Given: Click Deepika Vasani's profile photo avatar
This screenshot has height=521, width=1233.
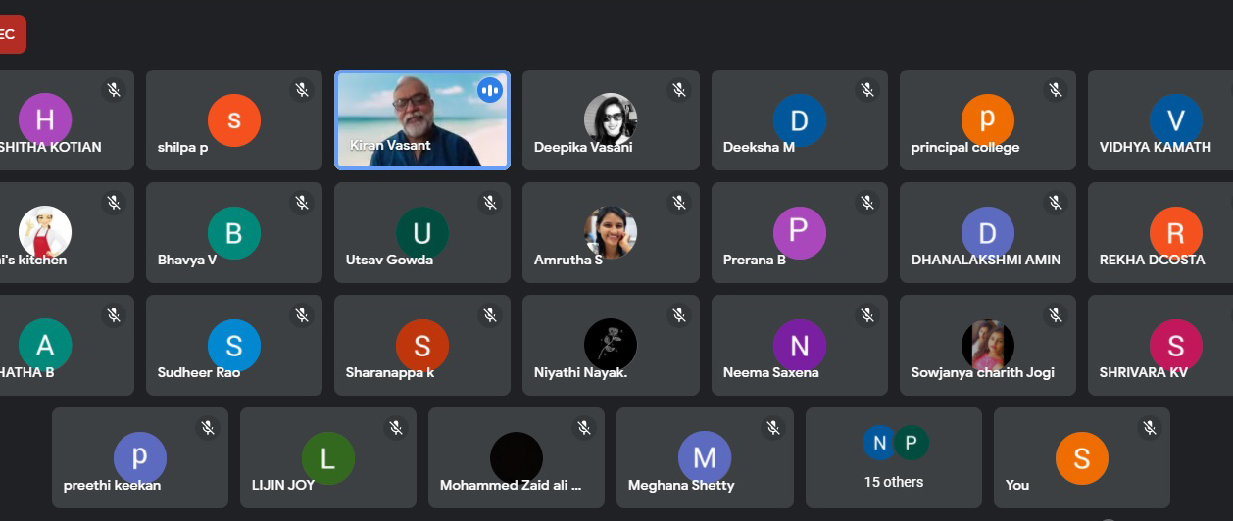Looking at the screenshot, I should (611, 119).
